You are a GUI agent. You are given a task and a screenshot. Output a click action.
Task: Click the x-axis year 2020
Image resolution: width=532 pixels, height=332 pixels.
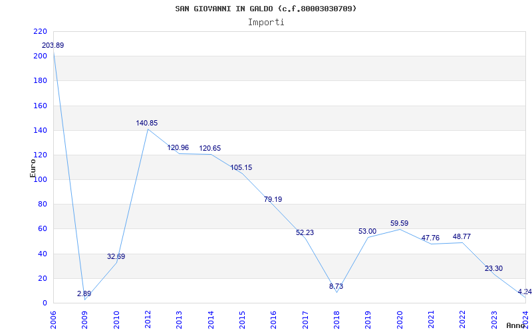(400, 319)
